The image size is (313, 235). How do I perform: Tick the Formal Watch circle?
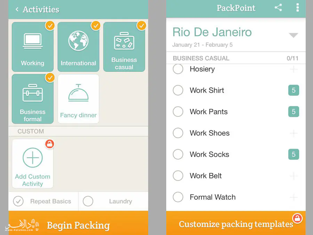[x=178, y=197]
